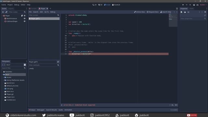
Task: Select the MeshInstance node
Action: click(x=12, y=19)
